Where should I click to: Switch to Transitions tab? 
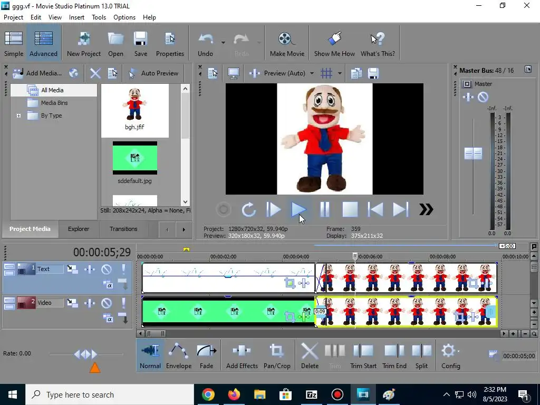[123, 229]
